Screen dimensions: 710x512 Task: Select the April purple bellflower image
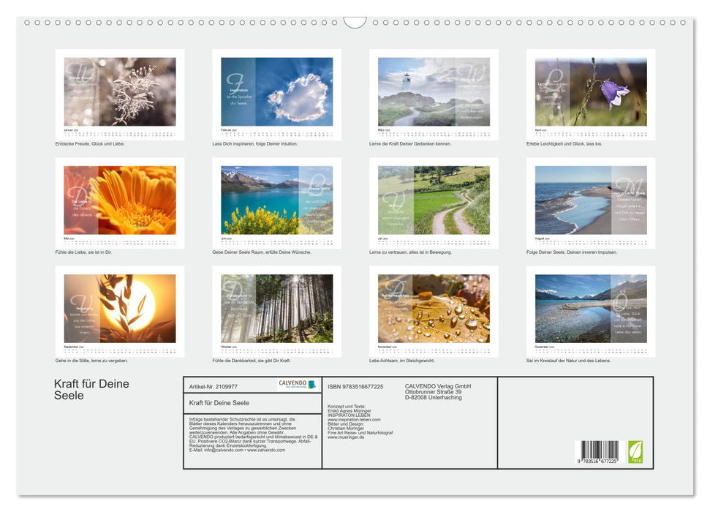(591, 92)
